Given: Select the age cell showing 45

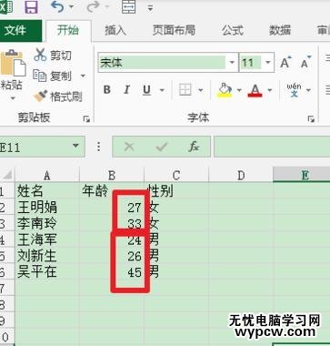Looking at the screenshot, I should pos(112,272).
